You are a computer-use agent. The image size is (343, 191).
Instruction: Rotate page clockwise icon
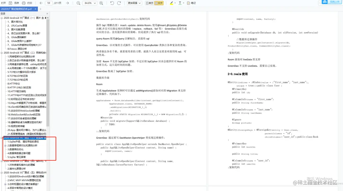coord(119,3)
